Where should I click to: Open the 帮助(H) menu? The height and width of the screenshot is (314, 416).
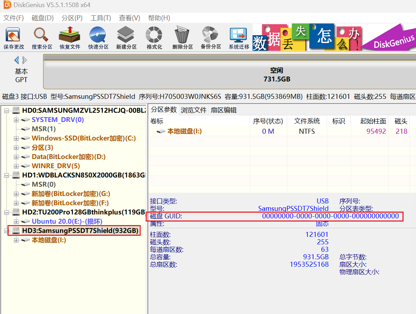[159, 18]
